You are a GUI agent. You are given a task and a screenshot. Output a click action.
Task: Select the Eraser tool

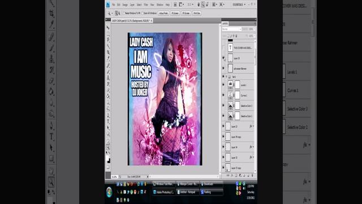[108, 90]
